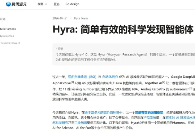Jump to Hyra Demos section
The width and height of the screenshot is (195, 134).
[x=7, y=36]
